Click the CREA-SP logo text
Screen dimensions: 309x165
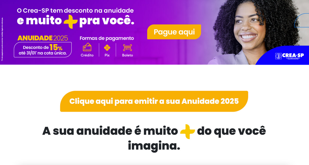click(293, 55)
